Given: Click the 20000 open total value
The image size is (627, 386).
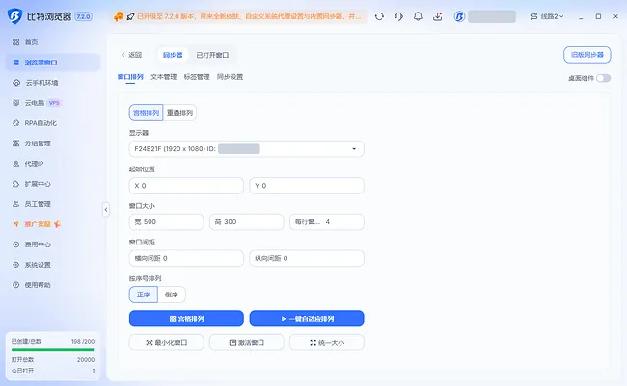Looking at the screenshot, I should [86, 360].
